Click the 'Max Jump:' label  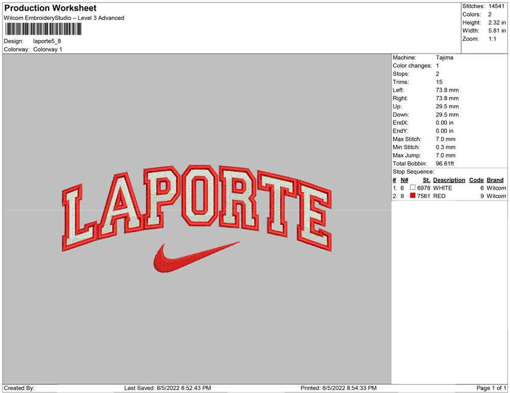tap(406, 155)
